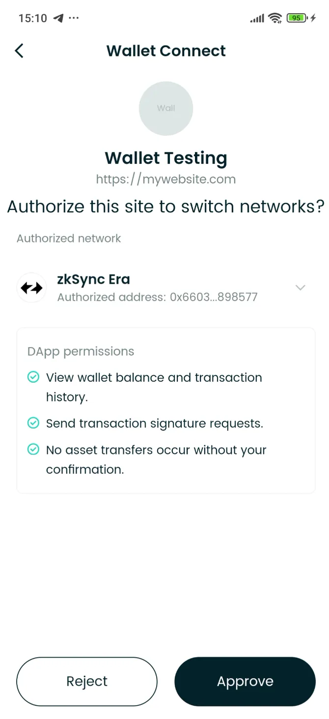Tap the Wallet Connect title bar
Viewport: 329px width, 719px height.
pyautogui.click(x=166, y=51)
